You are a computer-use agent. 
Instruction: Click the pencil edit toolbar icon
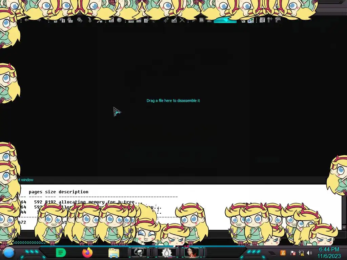(x=175, y=20)
